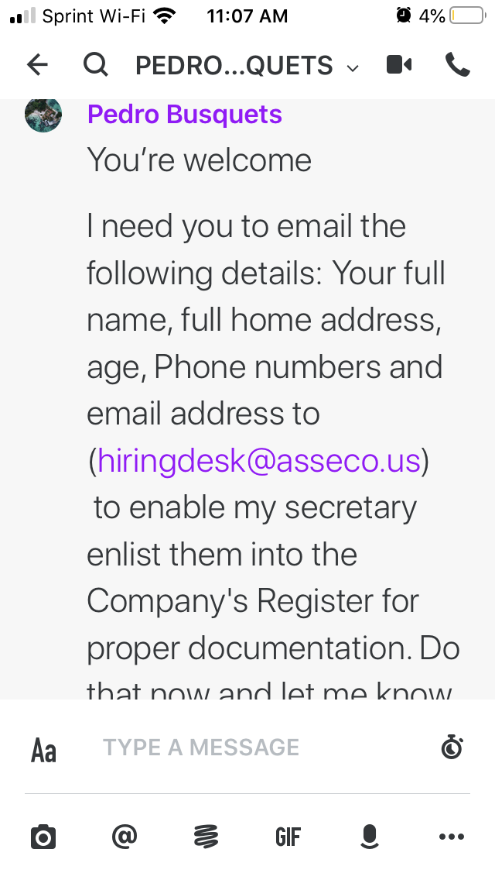495x880 pixels.
Task: Tap the back arrow icon
Action: (x=38, y=65)
